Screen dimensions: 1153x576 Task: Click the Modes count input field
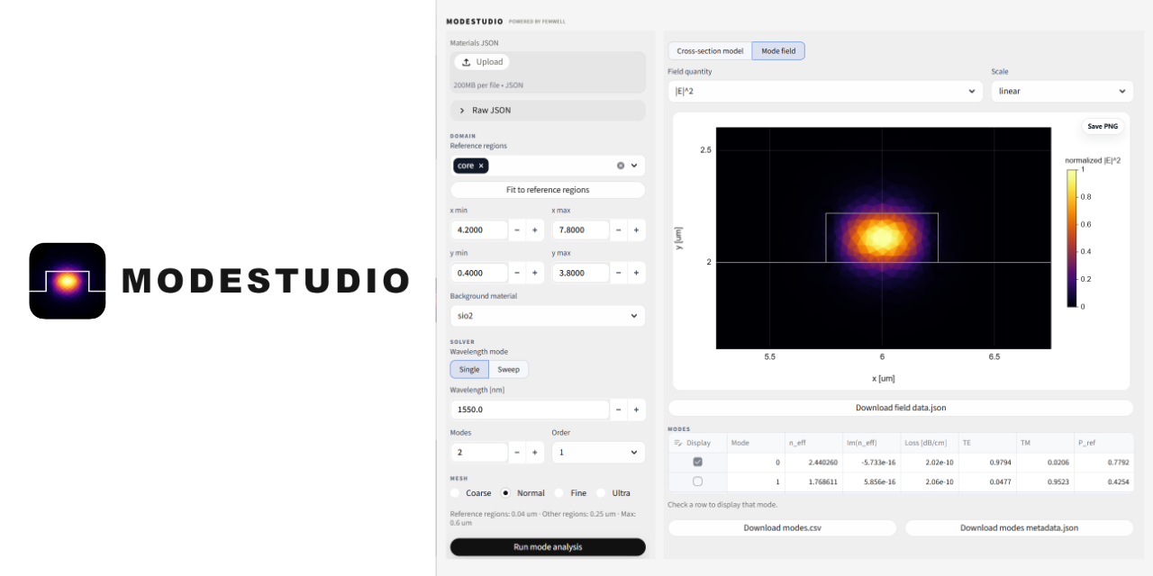pyautogui.click(x=479, y=452)
